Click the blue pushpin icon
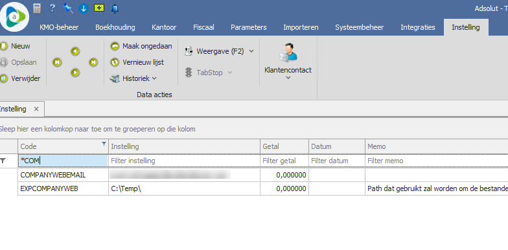Screen dimensions: 508x250 pos(68,8)
